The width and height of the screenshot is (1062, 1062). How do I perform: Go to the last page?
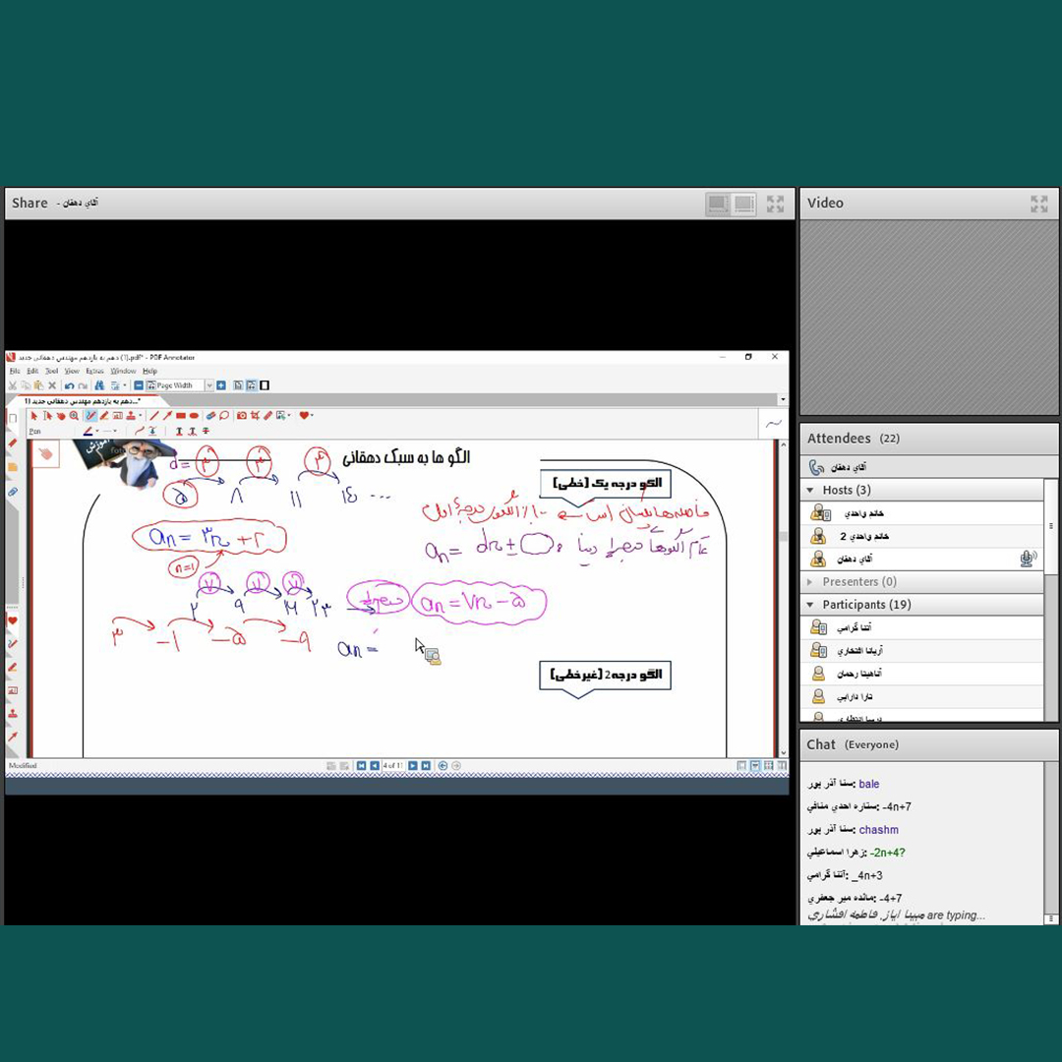(426, 765)
